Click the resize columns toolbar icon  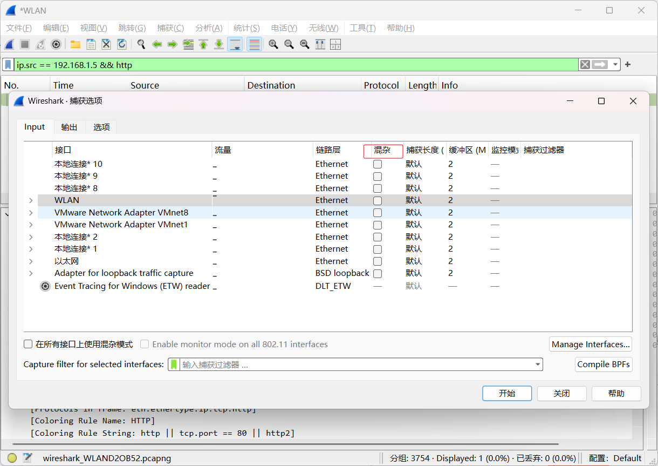coord(320,44)
